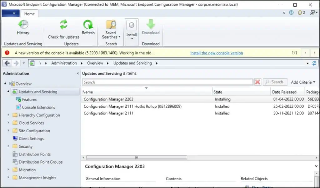Open the recent pages history dropdown arrow
This screenshot has width=320, height=188.
pos(24,63)
